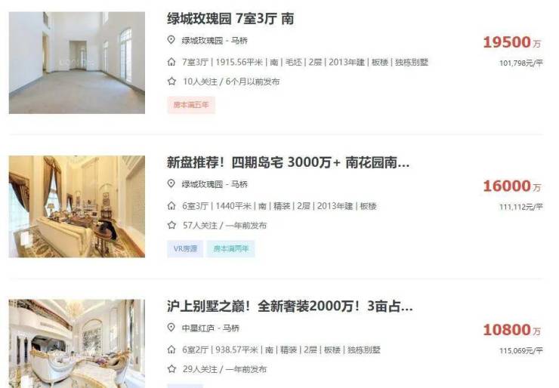Click location pin icon beside 中星红庐
The image size is (559, 388).
171,327
